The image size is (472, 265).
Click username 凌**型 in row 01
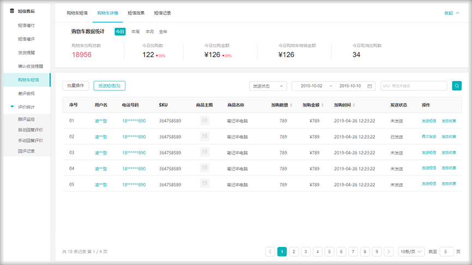(x=101, y=121)
